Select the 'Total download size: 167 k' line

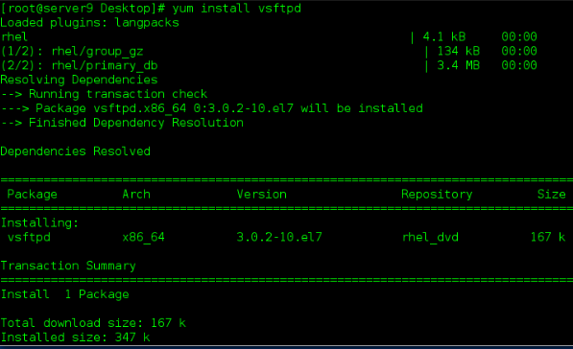coord(93,323)
